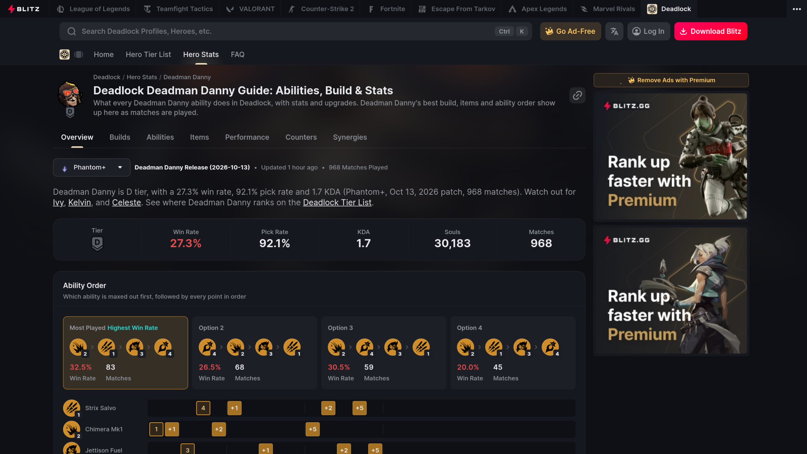Screen dimensions: 807x454
Task: Select the Most Played ability order card
Action: coord(125,353)
